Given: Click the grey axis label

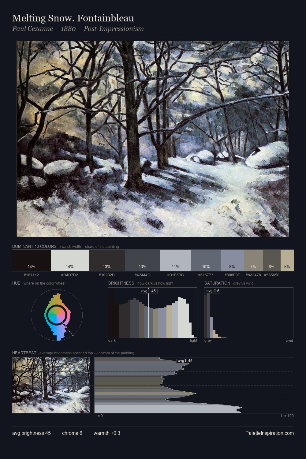Looking at the screenshot, I should pos(208,341).
